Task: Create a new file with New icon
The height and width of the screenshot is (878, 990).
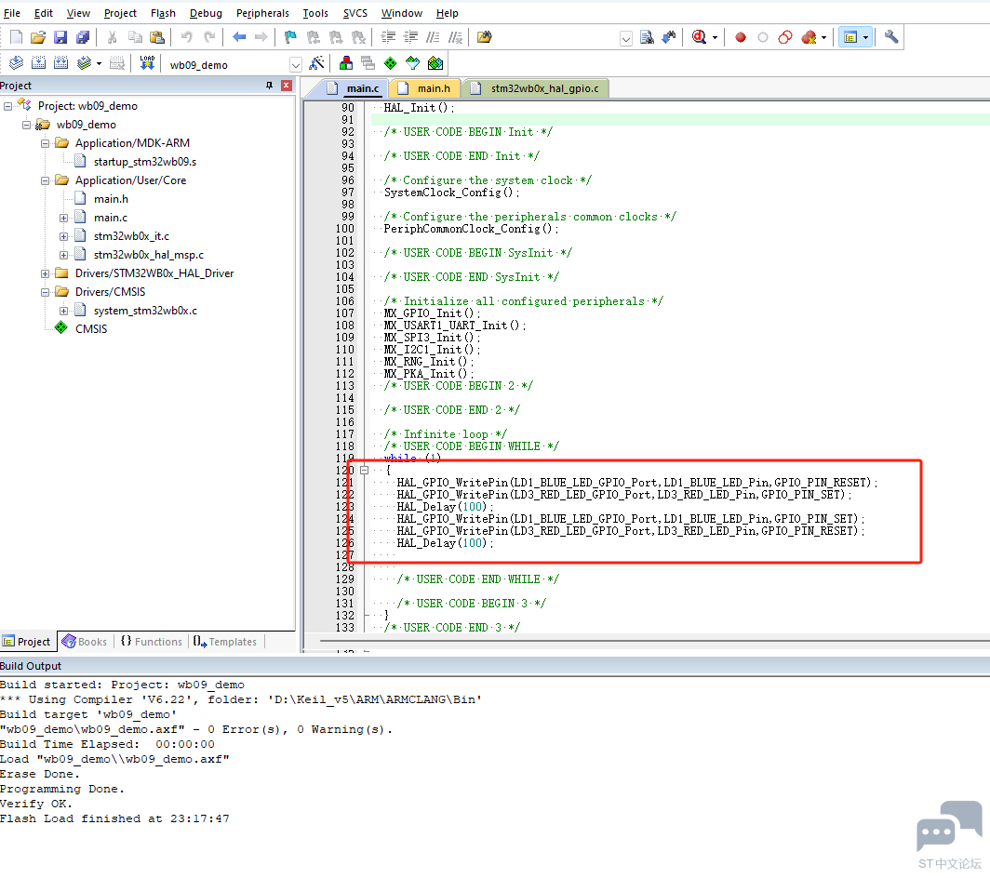Action: point(17,37)
